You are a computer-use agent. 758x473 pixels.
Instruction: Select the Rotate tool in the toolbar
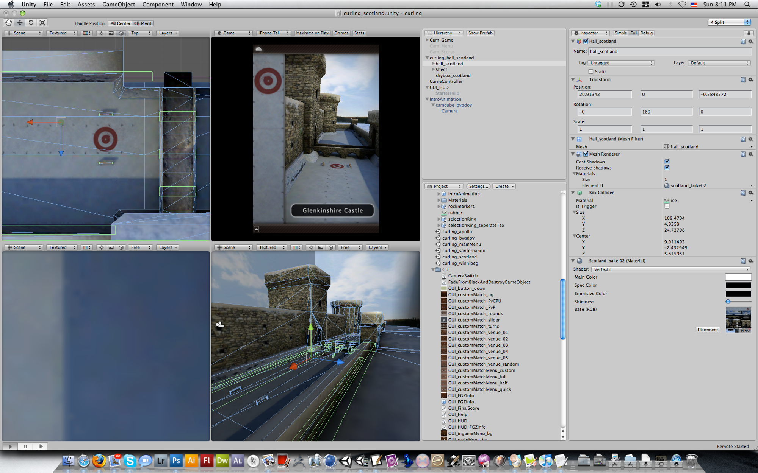click(x=31, y=23)
